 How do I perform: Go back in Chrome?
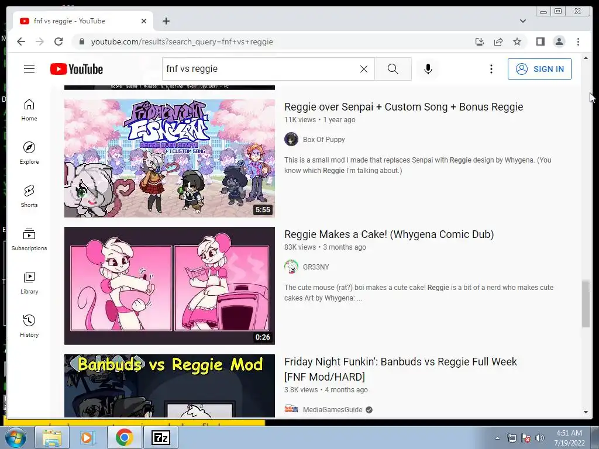tap(21, 42)
